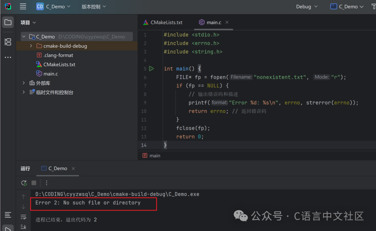The width and height of the screenshot is (376, 231).
Task: Click #include <string.h> line
Action: point(193,51)
